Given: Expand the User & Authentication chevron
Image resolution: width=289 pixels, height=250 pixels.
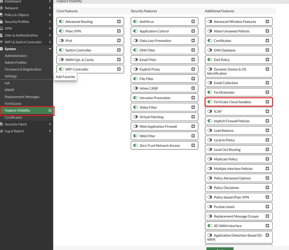Looking at the screenshot, I should 50,35.
